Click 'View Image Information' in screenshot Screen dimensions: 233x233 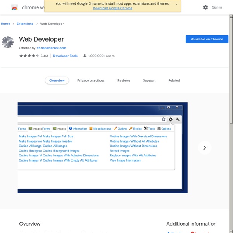coord(125,160)
